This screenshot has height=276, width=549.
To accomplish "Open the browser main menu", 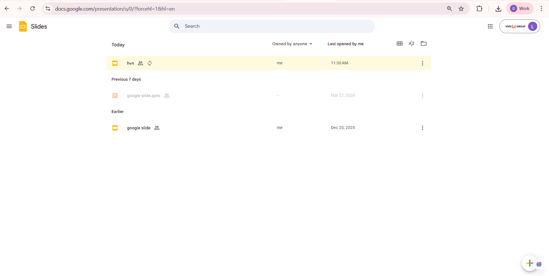I will 541,9.
